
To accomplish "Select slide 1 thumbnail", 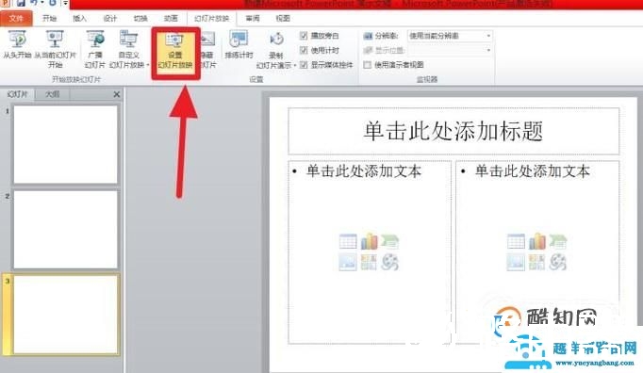I will (66, 144).
